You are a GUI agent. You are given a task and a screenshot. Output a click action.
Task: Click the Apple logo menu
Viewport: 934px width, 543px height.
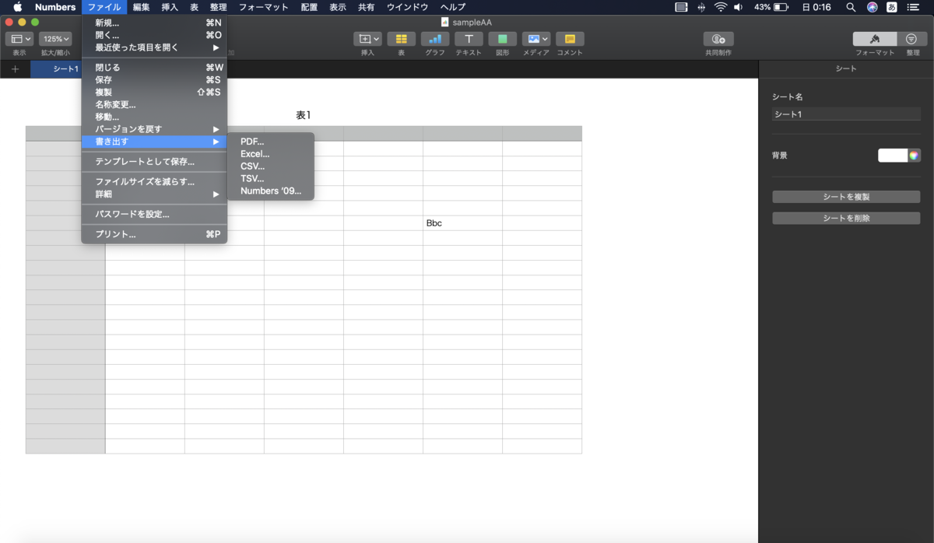[17, 7]
